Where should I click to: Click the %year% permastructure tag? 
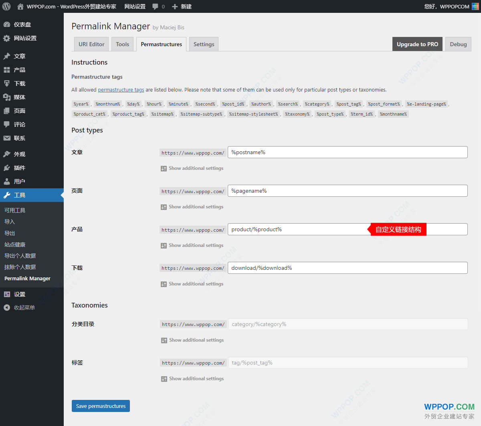(81, 104)
